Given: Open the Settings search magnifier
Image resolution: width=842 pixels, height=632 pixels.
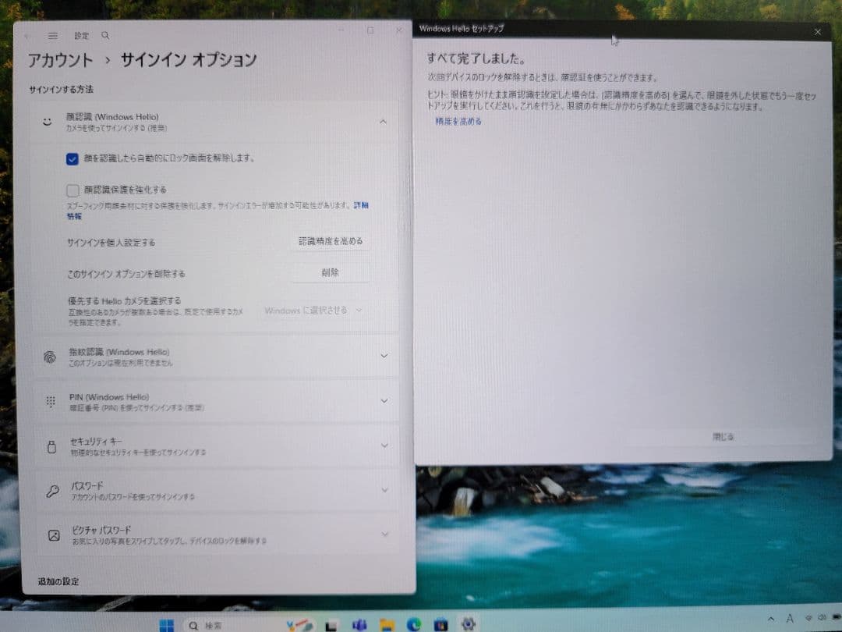Looking at the screenshot, I should coord(104,35).
